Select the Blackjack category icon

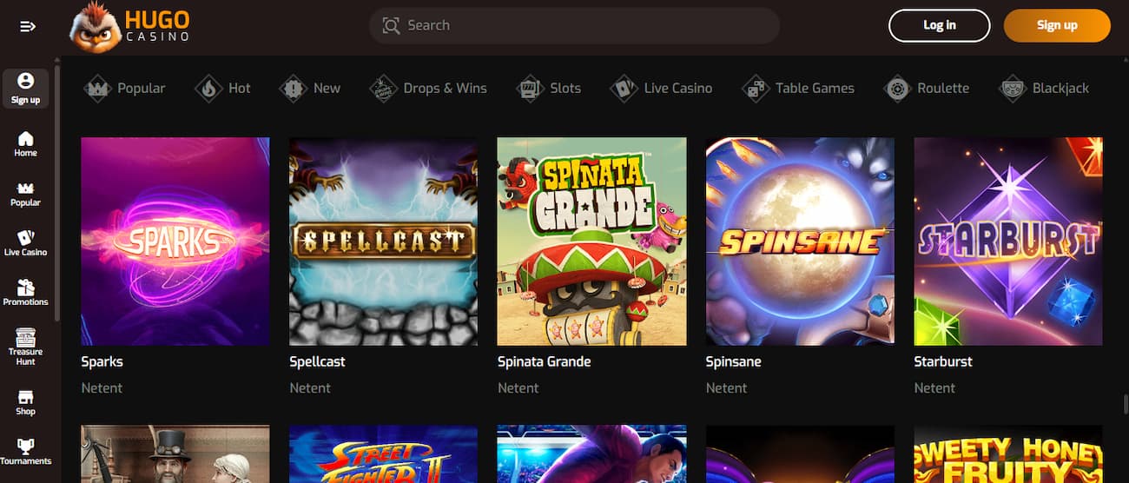pyautogui.click(x=1013, y=89)
